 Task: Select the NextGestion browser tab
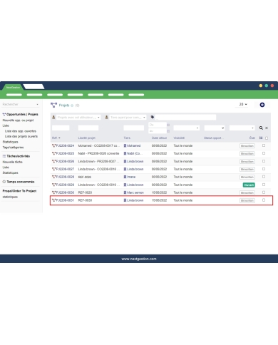coord(13,87)
